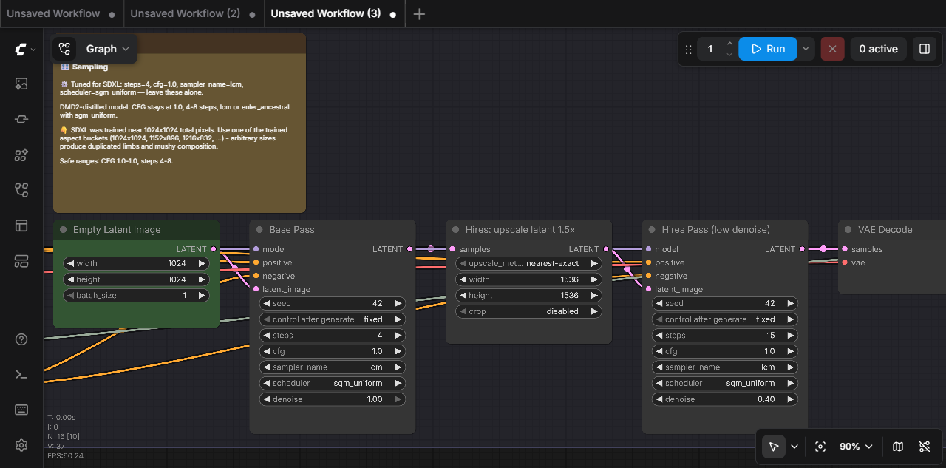This screenshot has width=946, height=468.
Task: Click the Hires upscale height 1536 field
Action: [x=529, y=295]
